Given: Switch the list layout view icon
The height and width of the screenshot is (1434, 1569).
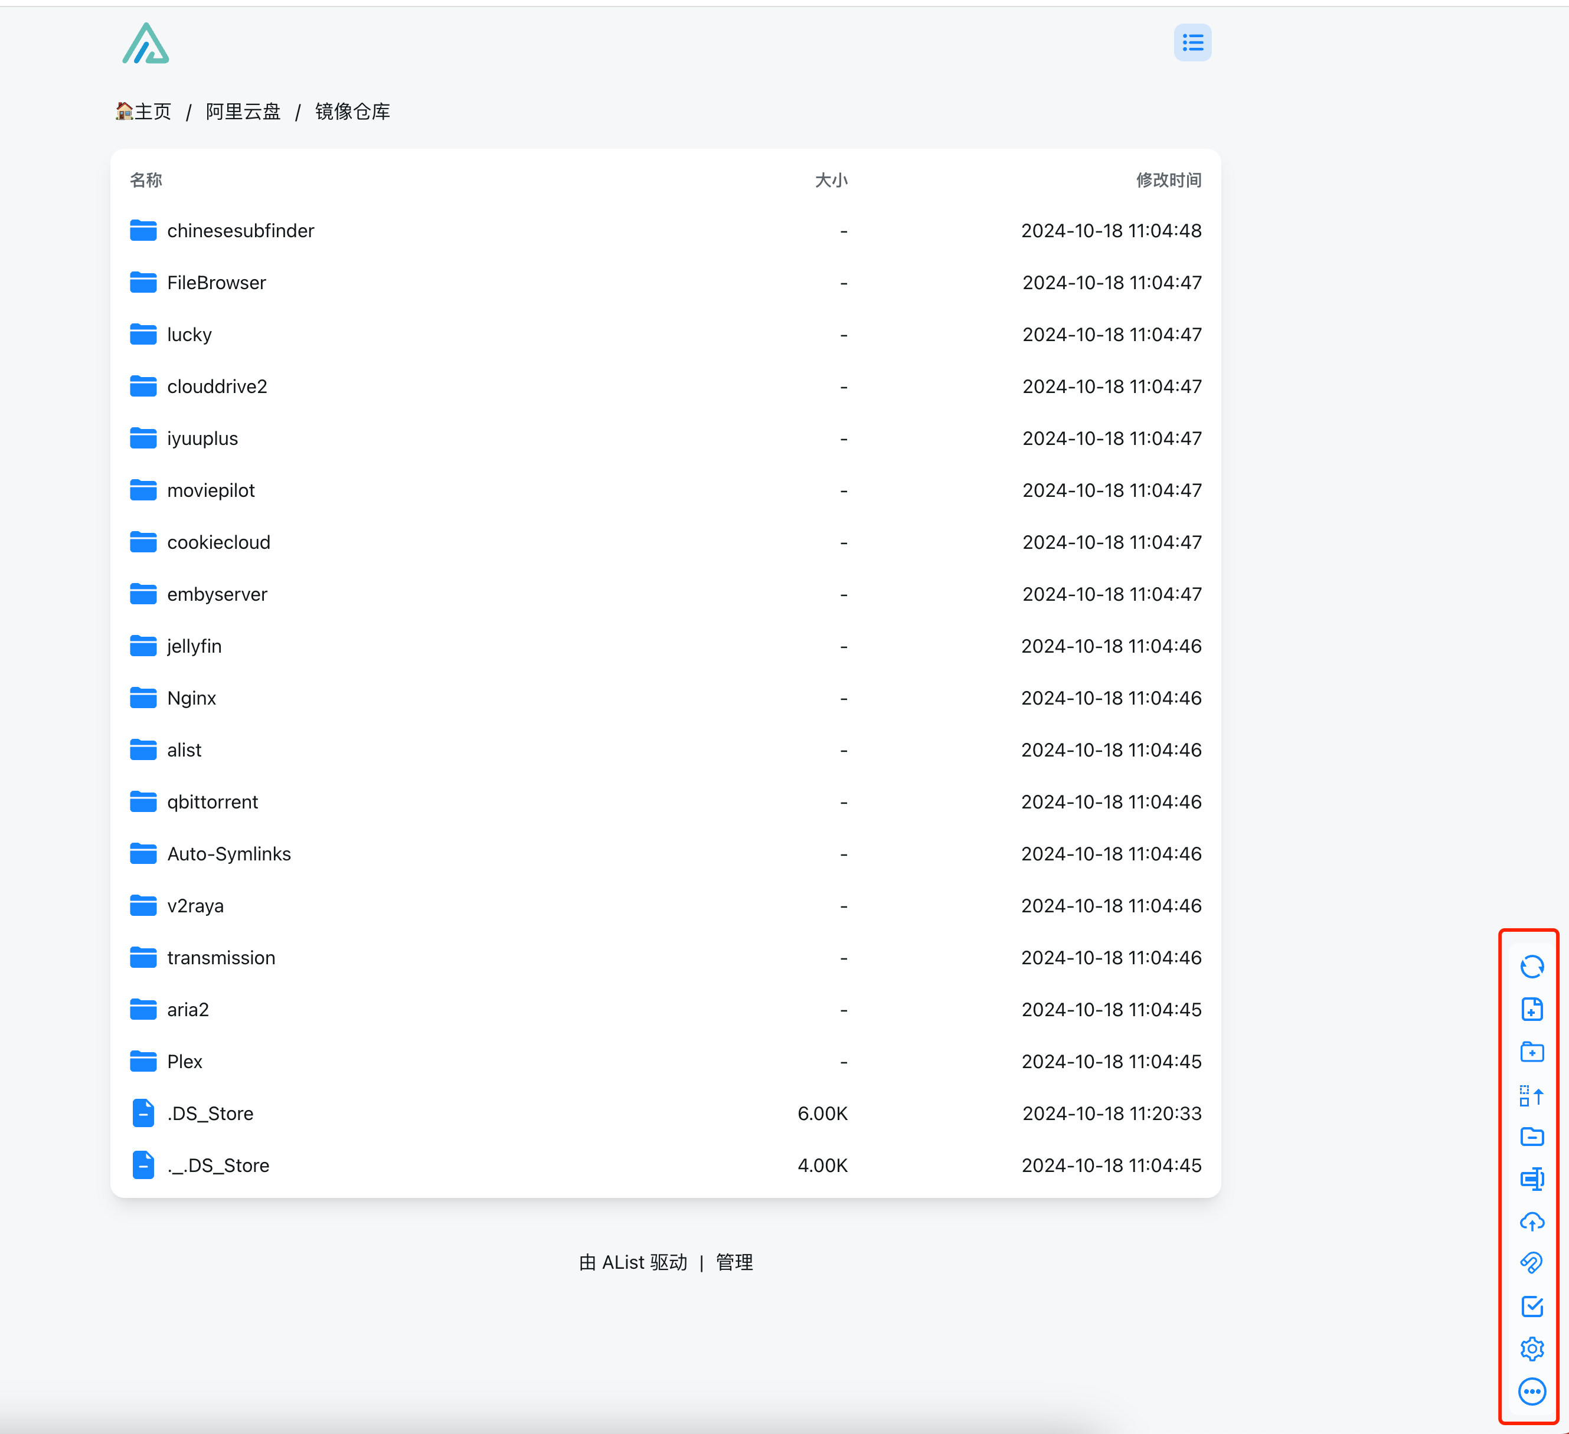Looking at the screenshot, I should pos(1192,43).
